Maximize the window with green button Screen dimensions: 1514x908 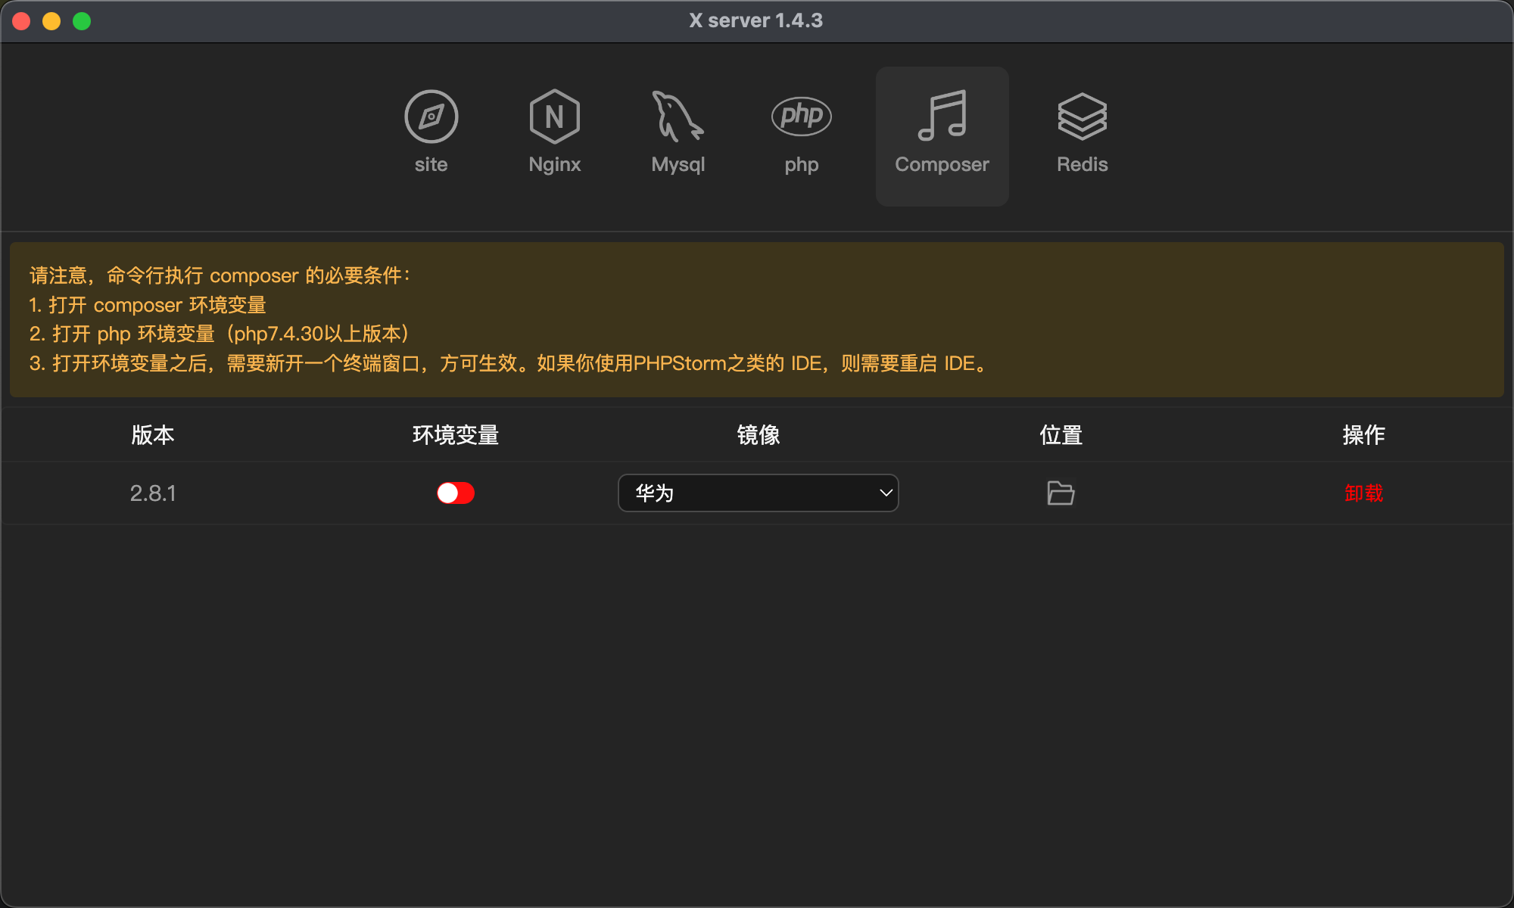[82, 21]
